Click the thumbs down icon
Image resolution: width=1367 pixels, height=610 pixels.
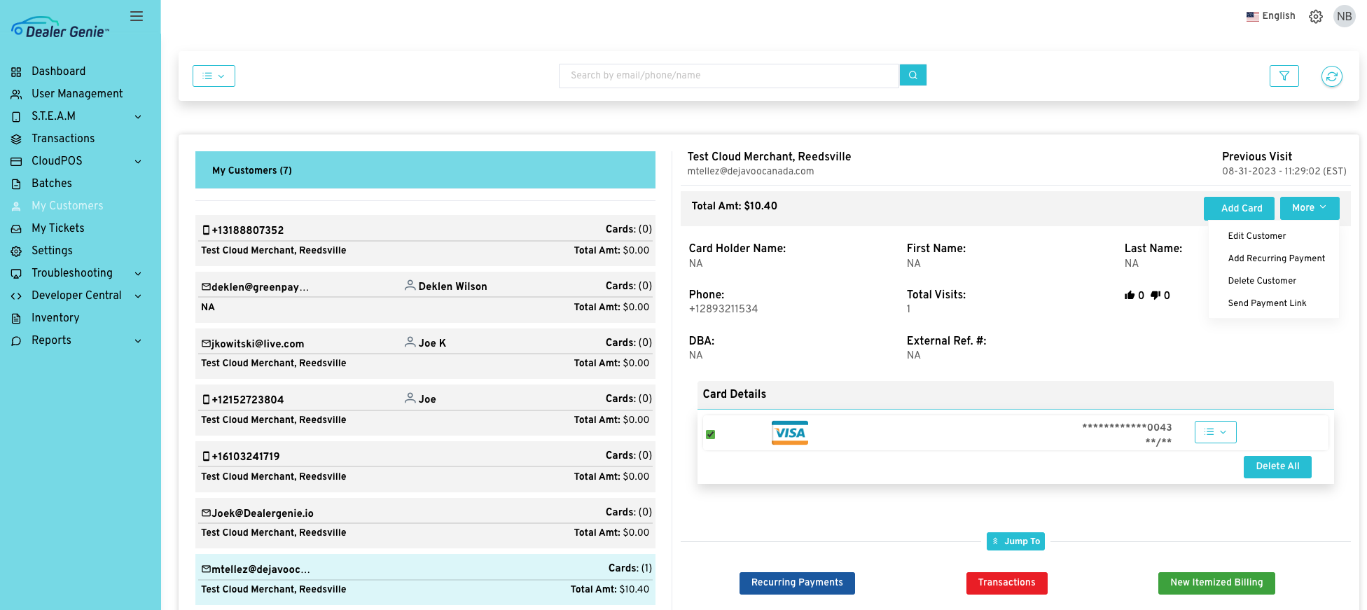(1156, 296)
